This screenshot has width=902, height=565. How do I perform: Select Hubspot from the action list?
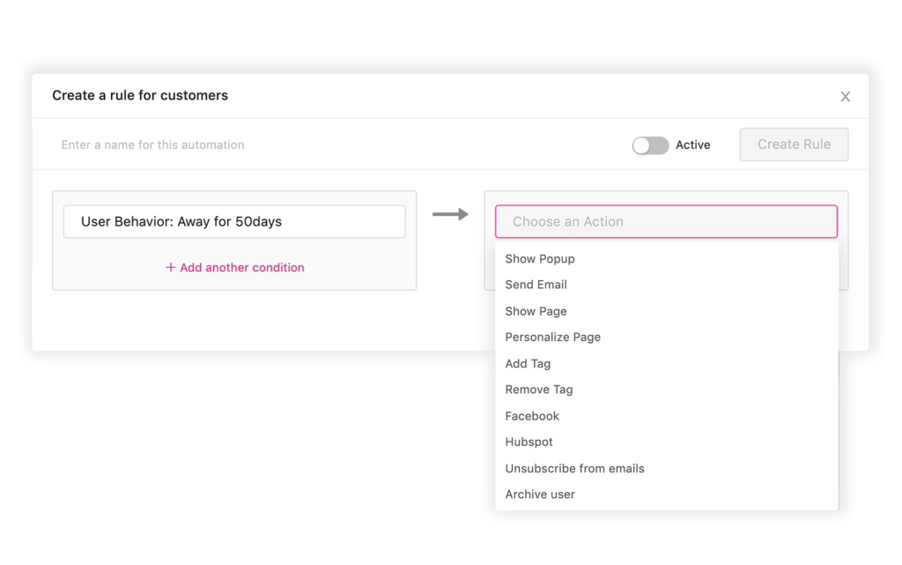point(529,442)
